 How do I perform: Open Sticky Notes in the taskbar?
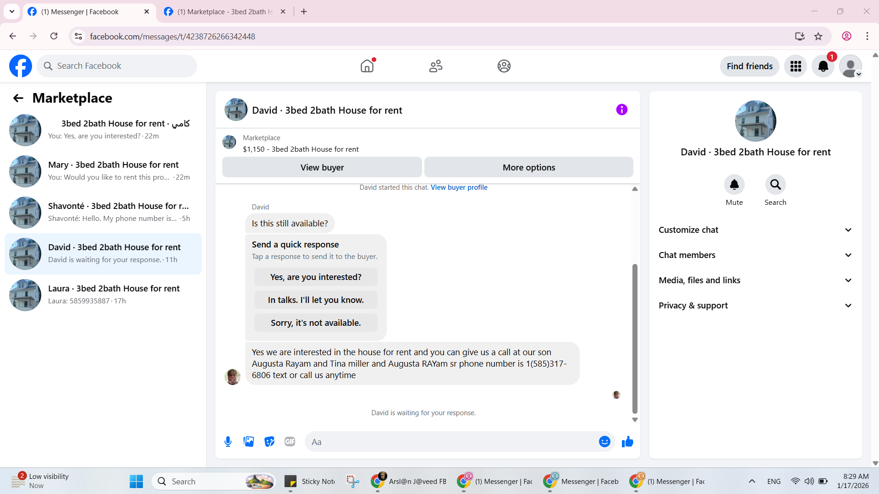pyautogui.click(x=310, y=482)
